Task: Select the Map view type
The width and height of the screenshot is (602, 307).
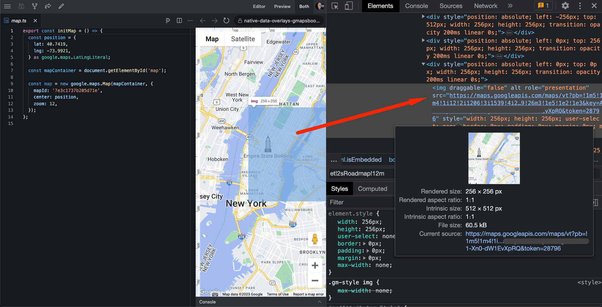Action: 212,39
